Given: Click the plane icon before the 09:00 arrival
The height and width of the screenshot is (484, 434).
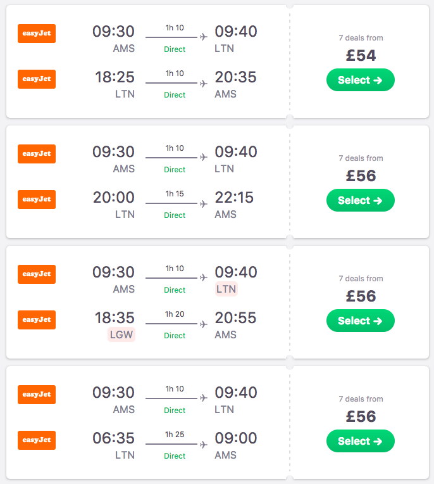Looking at the screenshot, I should coord(204,444).
